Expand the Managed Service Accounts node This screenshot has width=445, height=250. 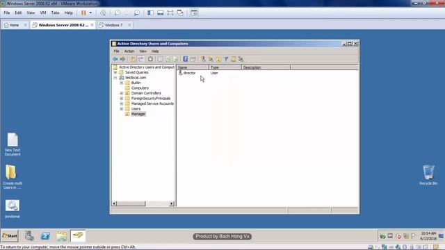point(122,103)
